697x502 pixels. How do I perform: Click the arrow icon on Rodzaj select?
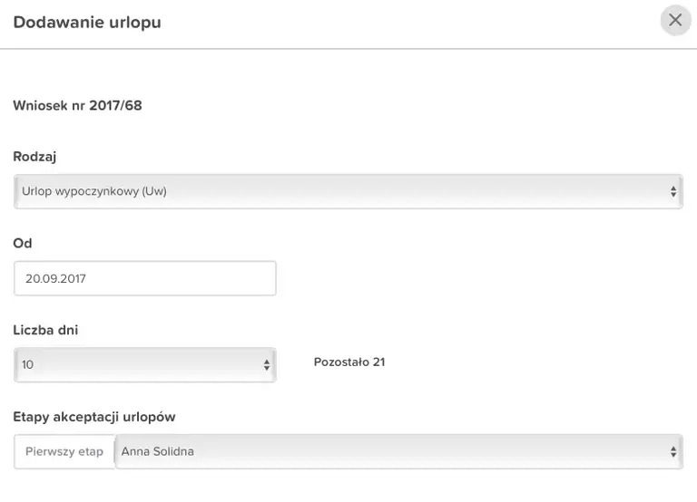click(673, 192)
